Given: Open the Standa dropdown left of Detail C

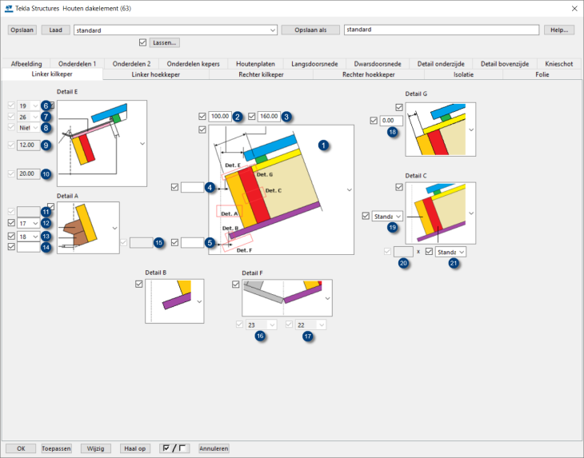Looking at the screenshot, I should 387,216.
